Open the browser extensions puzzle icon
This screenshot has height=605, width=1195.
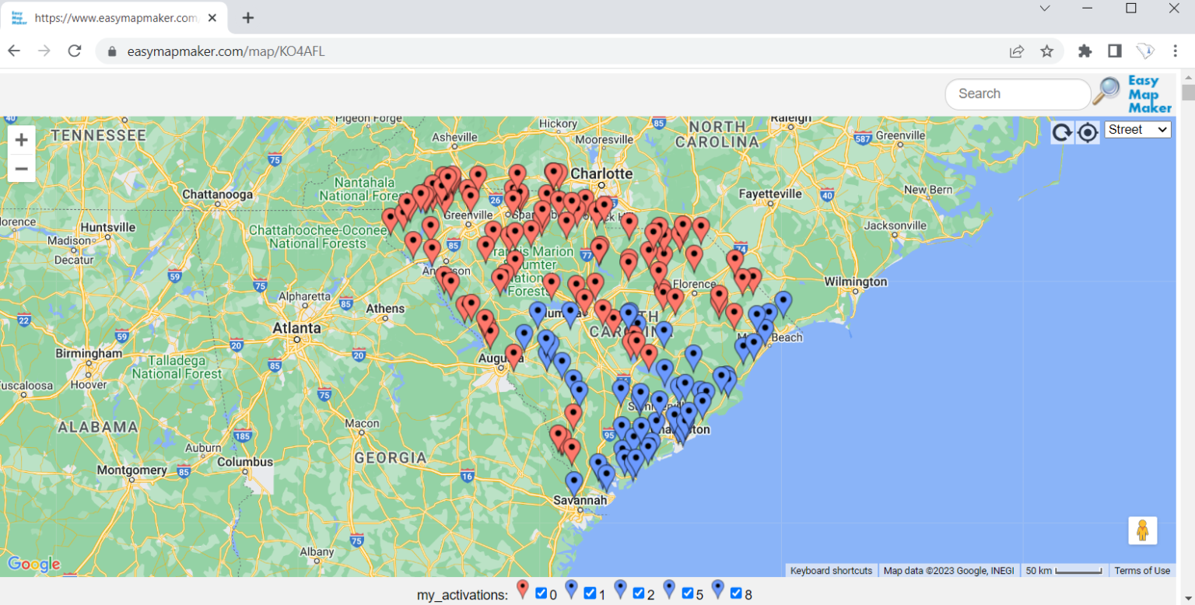point(1085,51)
